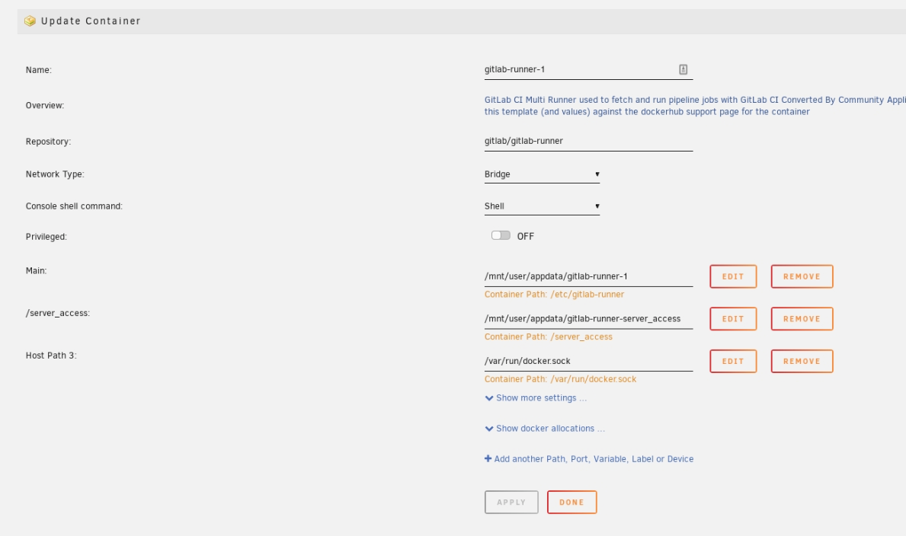Click the 'Container Path: /etc/gitlab-runner' text
The image size is (906, 536).
(554, 295)
